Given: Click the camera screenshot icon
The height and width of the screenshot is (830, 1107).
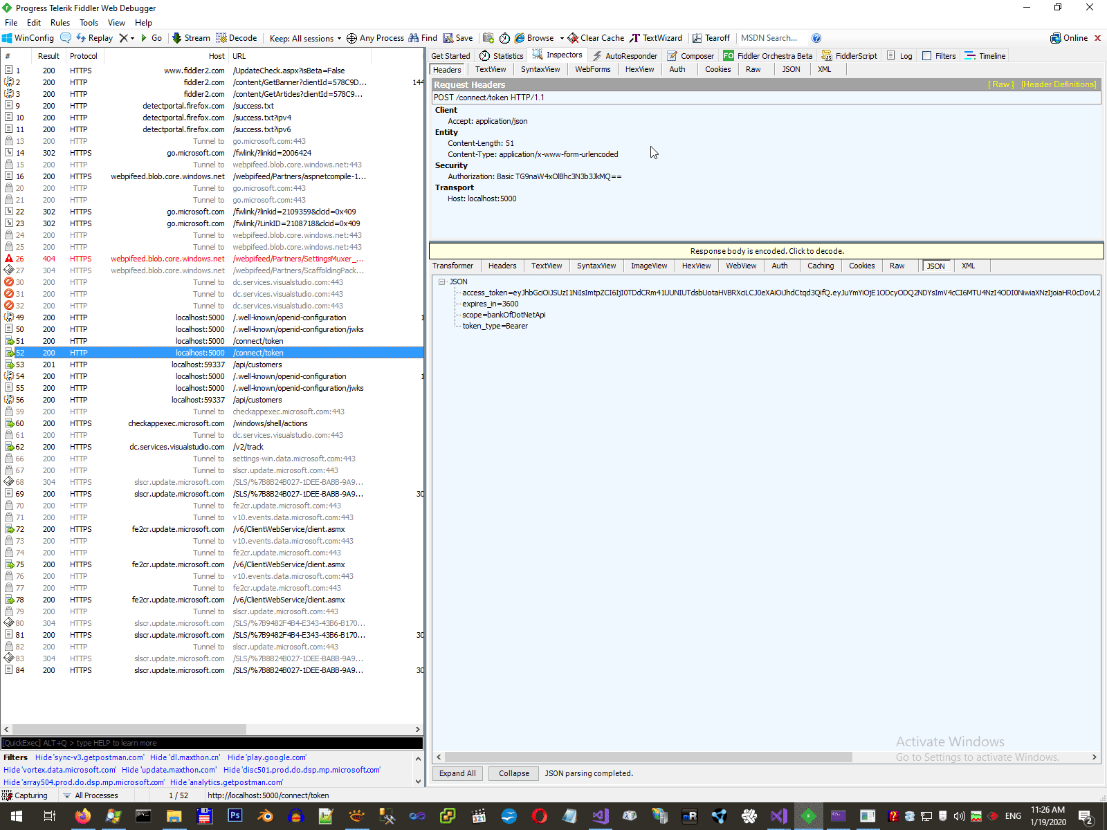Looking at the screenshot, I should (x=488, y=38).
